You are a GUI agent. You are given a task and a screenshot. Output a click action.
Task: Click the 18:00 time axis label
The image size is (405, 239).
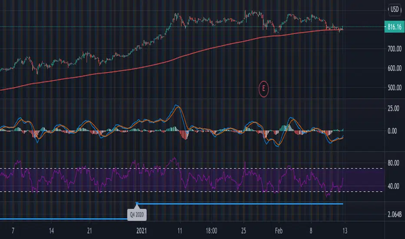click(211, 231)
